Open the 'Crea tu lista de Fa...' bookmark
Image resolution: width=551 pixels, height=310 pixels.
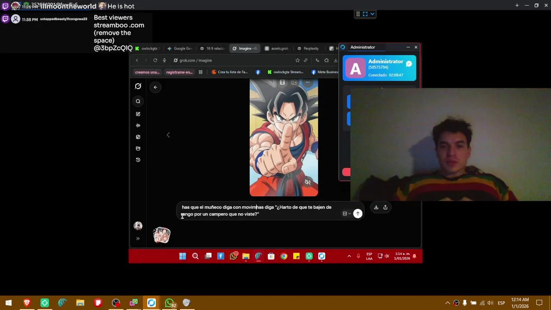point(230,72)
